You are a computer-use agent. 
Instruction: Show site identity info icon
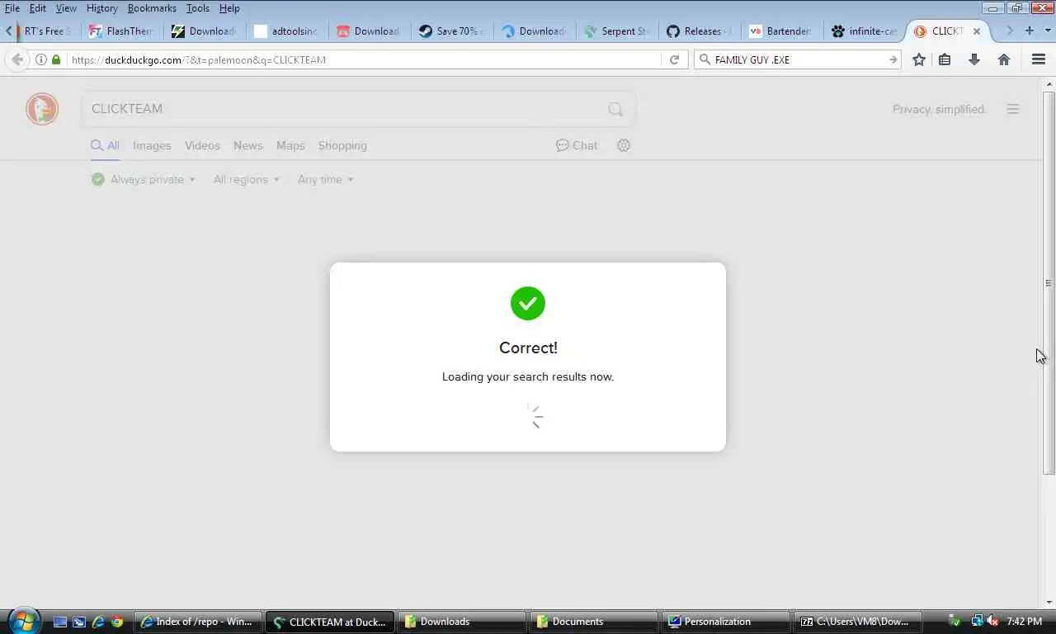(x=41, y=59)
